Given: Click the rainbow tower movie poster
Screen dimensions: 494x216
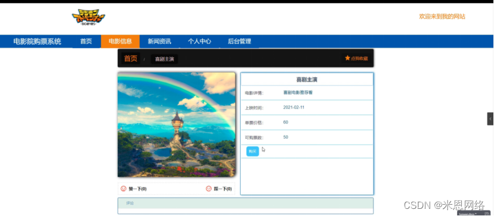Looking at the screenshot, I should tap(177, 124).
